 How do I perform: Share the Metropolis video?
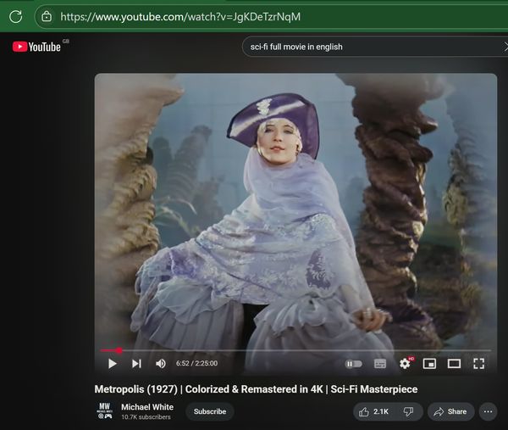450,411
